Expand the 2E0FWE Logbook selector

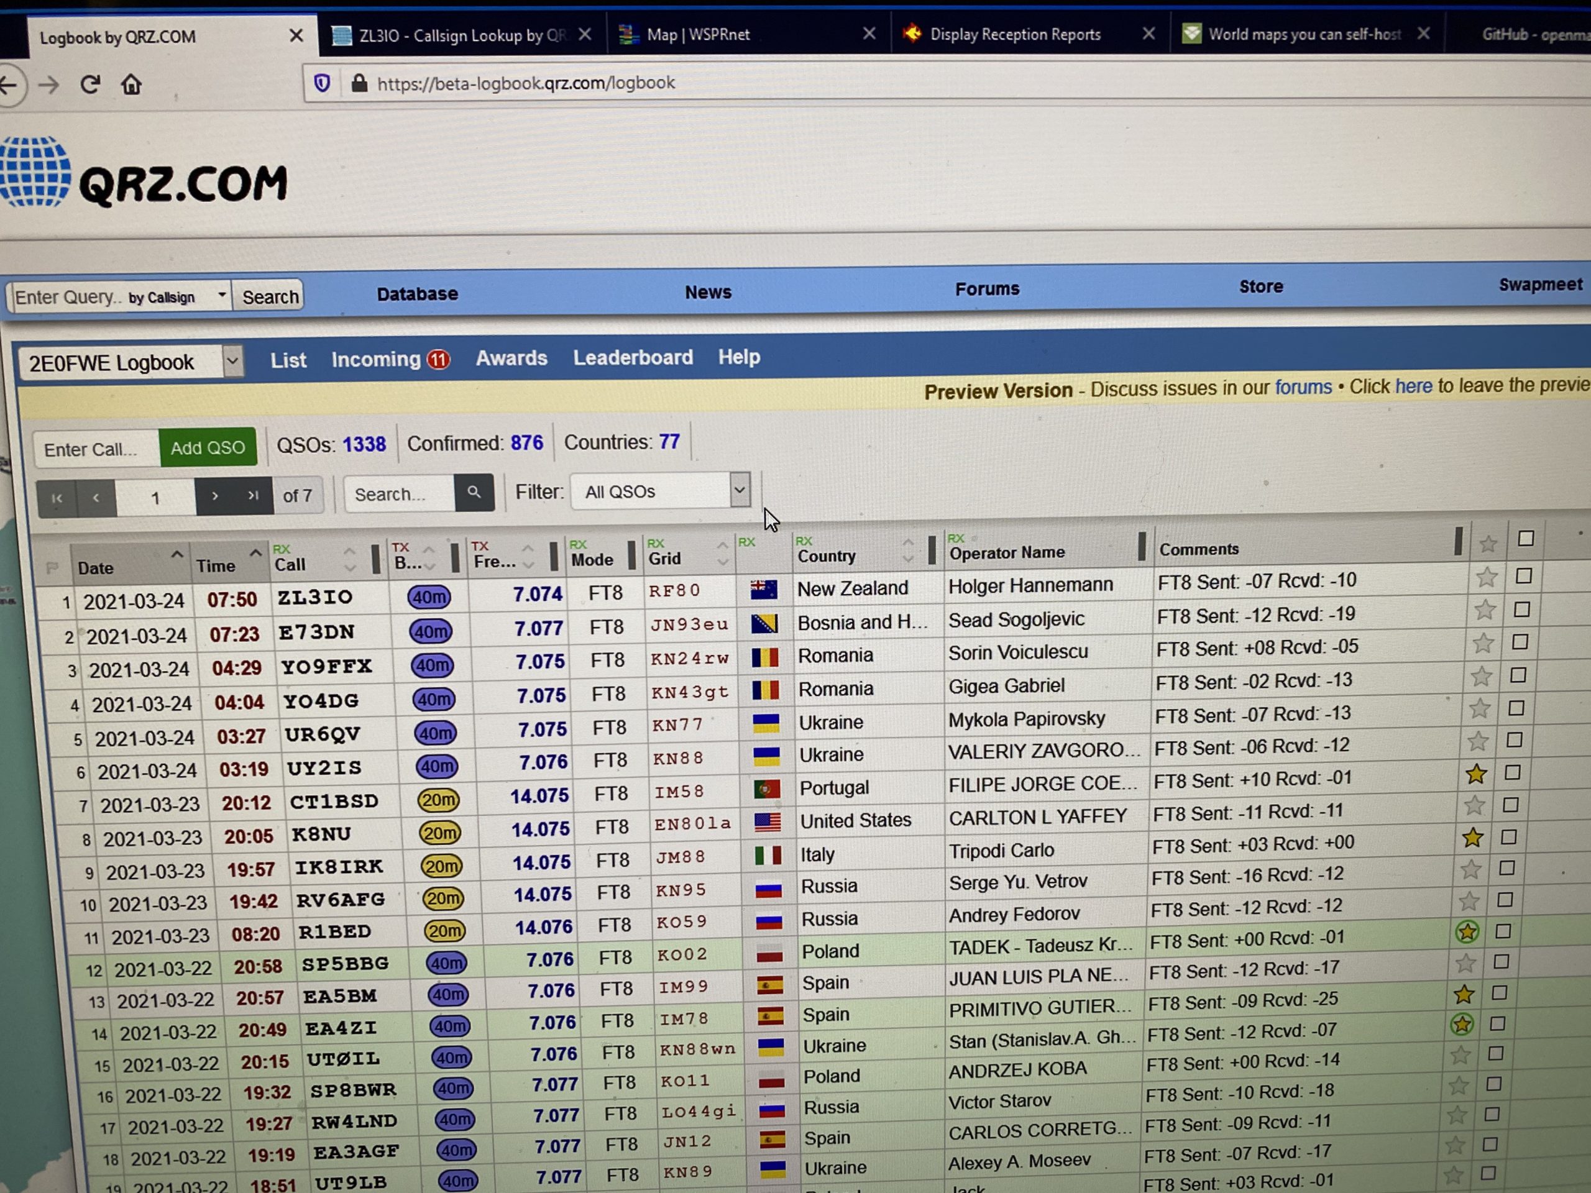point(232,362)
